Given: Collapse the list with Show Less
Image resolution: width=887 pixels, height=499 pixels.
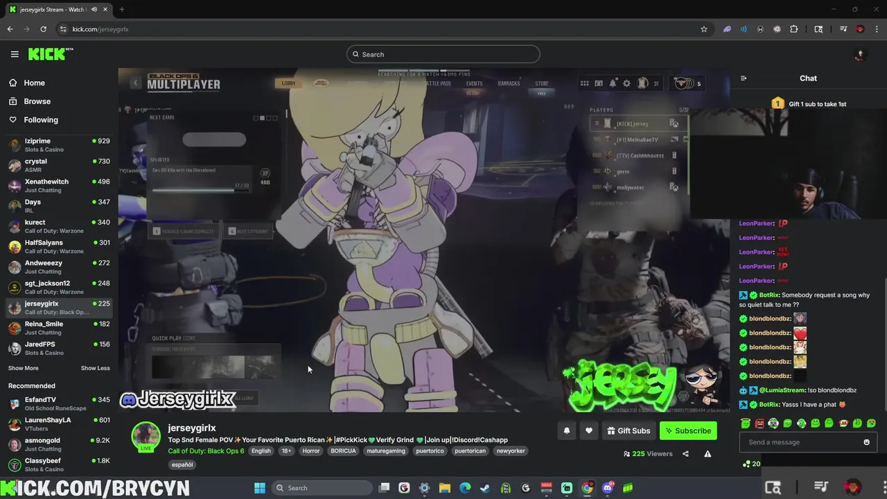Looking at the screenshot, I should tap(96, 368).
